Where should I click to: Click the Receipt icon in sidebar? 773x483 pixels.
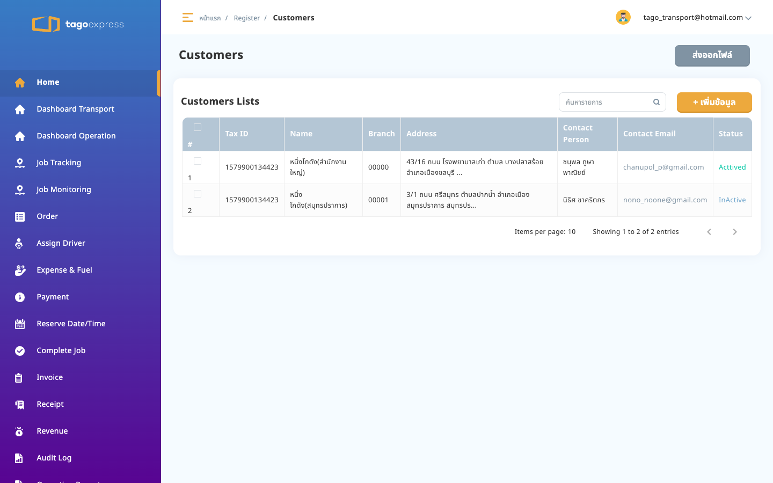tap(20, 405)
